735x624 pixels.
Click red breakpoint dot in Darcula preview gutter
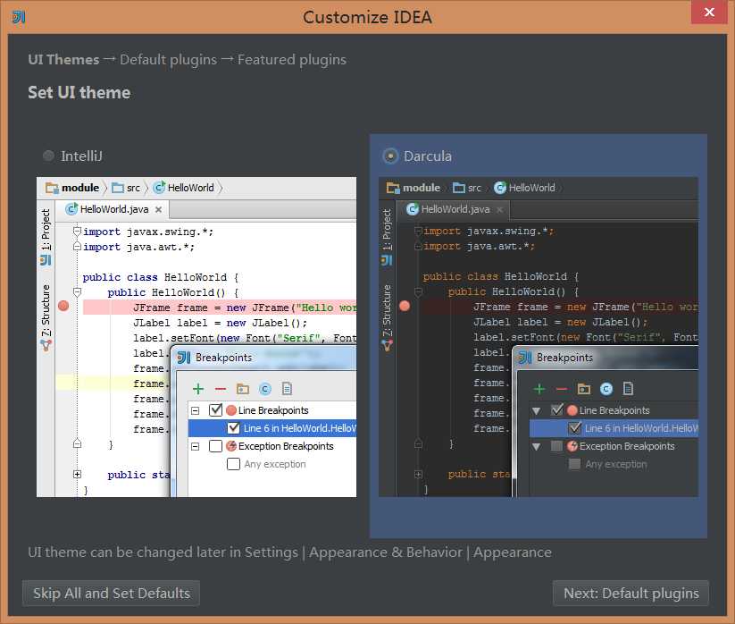pos(405,306)
